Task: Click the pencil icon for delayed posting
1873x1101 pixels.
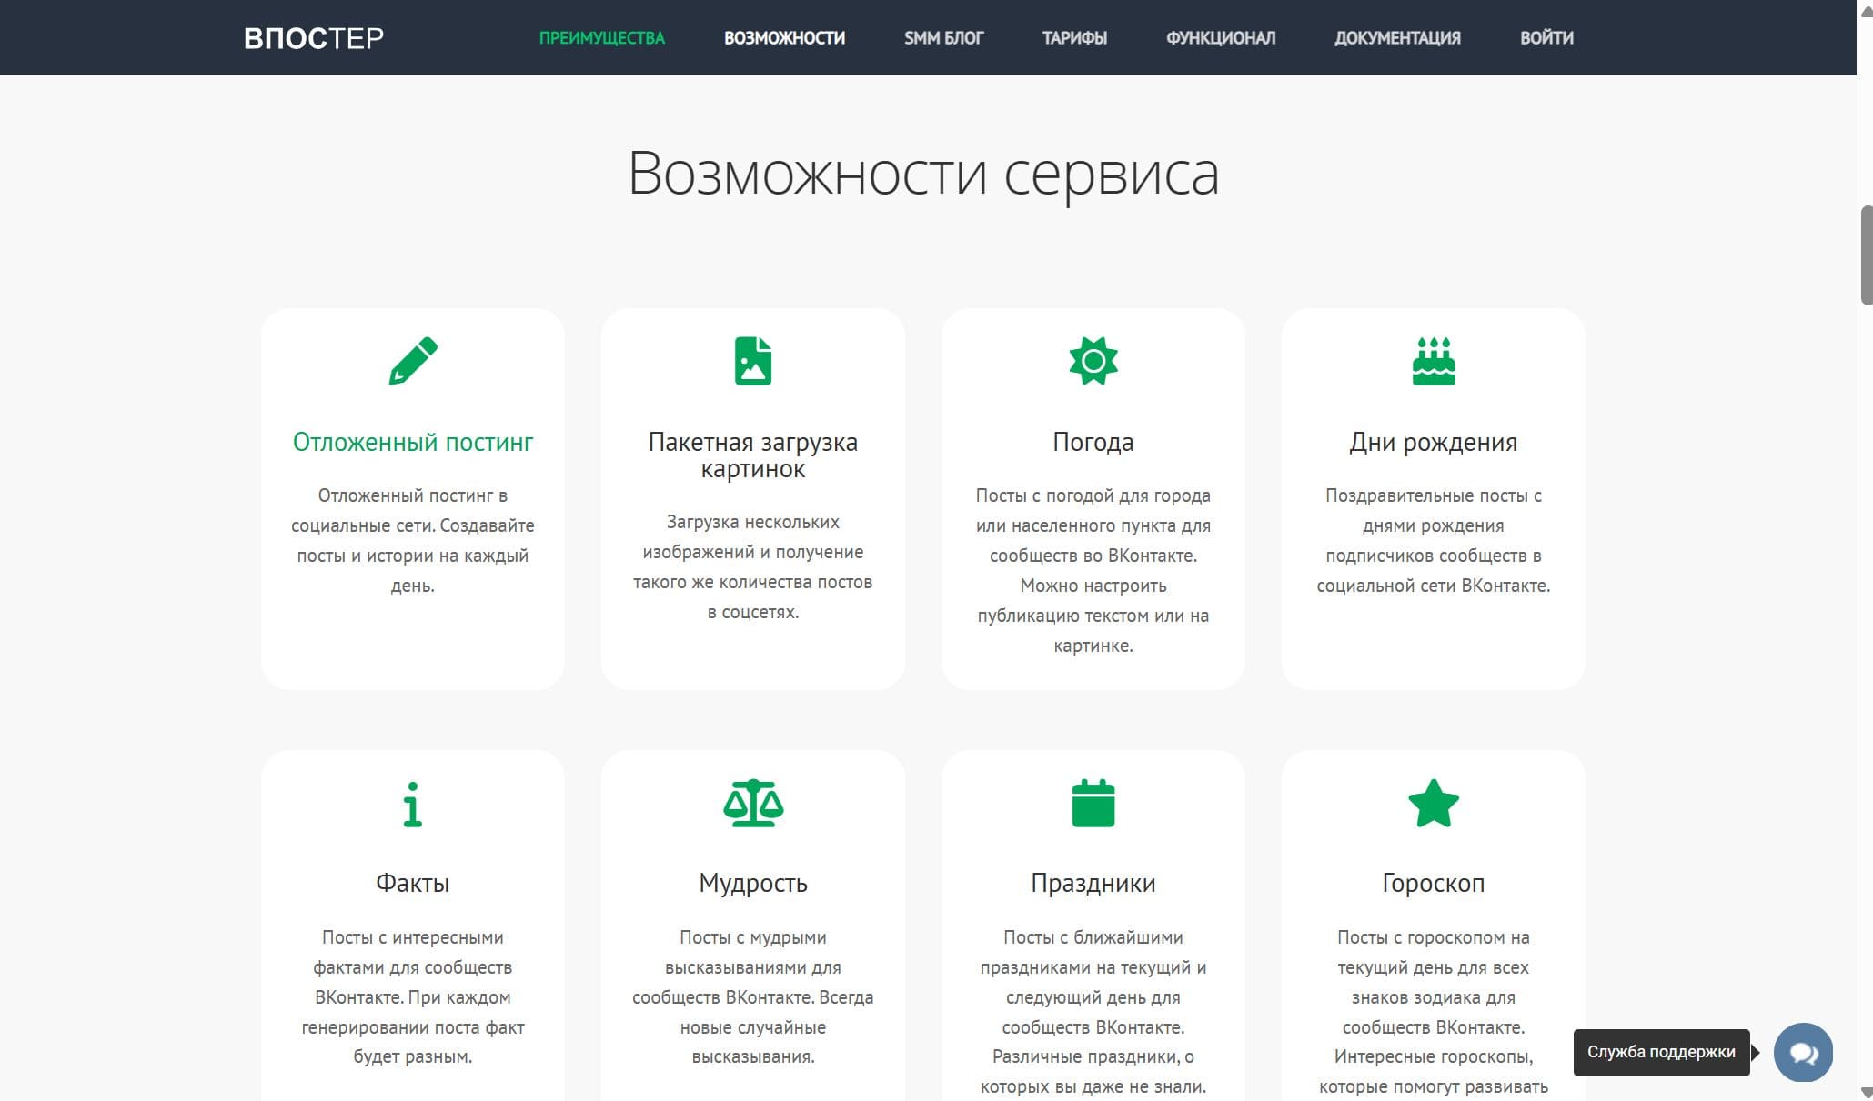Action: [x=413, y=361]
